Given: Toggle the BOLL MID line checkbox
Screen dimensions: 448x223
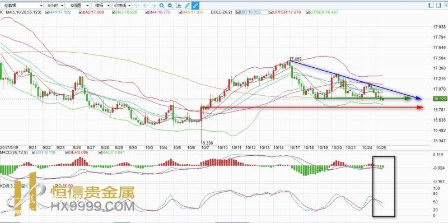Looking at the screenshot, I should coord(237,12).
